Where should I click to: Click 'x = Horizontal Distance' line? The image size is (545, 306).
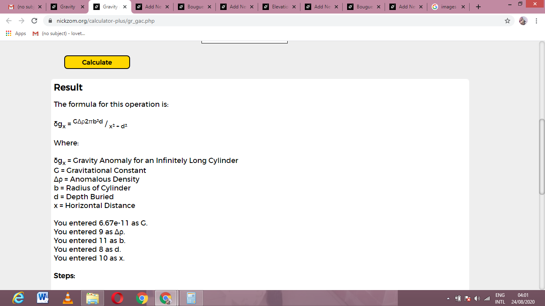click(95, 206)
